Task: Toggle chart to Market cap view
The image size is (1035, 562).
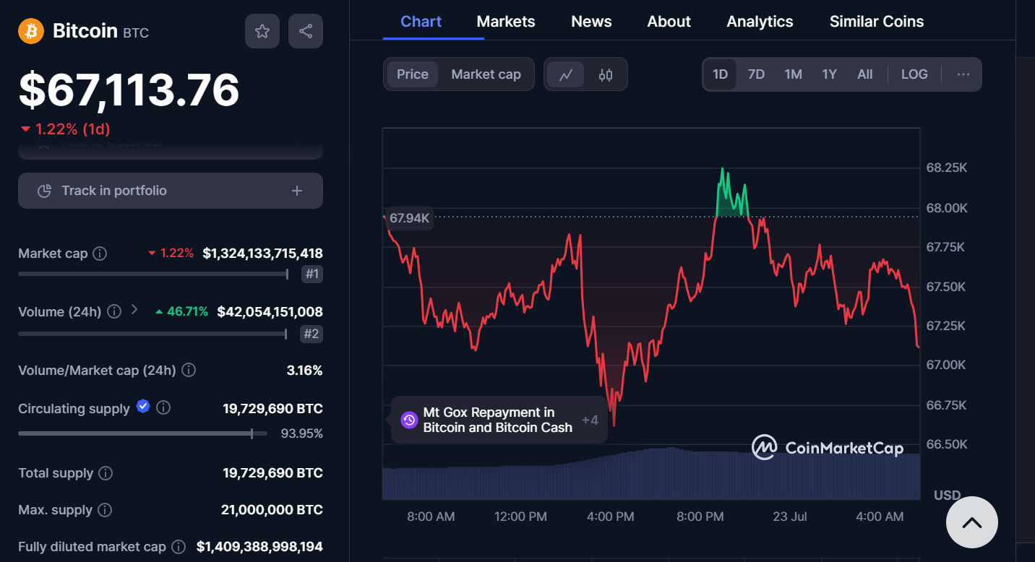Action: [486, 74]
